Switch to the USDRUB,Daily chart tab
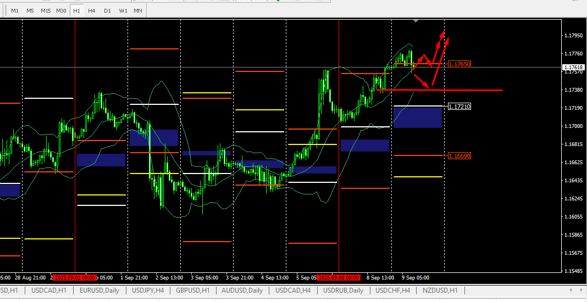Screen dimensions: 587x302 (344, 290)
